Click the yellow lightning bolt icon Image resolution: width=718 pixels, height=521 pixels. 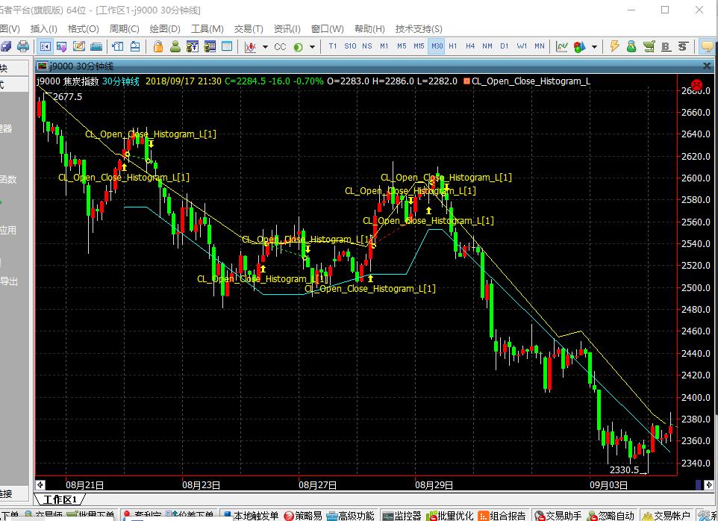tap(614, 46)
